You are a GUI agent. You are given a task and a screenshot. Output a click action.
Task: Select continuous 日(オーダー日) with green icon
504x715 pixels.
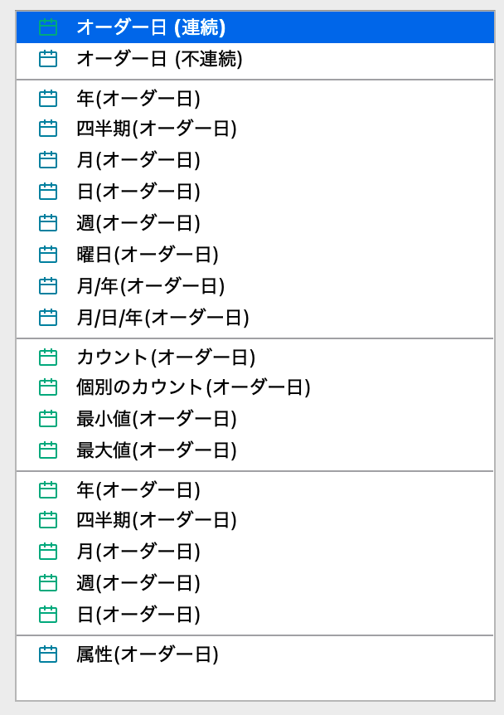tap(138, 615)
